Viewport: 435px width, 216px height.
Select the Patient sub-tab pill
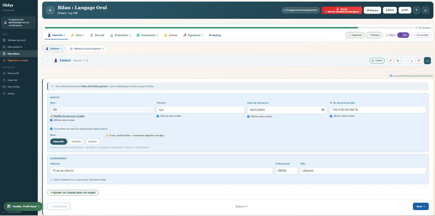pos(53,49)
